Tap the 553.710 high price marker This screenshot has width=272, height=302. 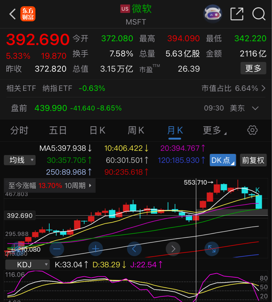pos(199,182)
